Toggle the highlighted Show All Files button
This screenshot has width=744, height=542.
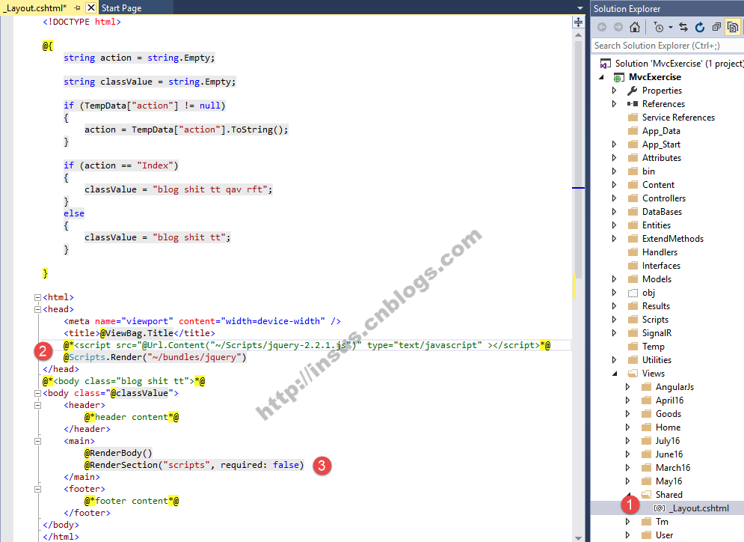(733, 27)
